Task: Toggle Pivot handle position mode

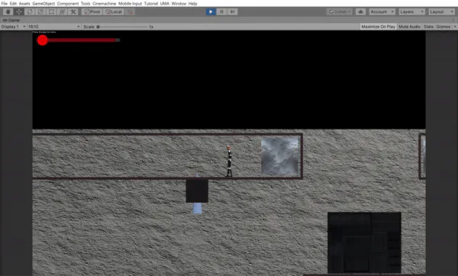Action: [92, 11]
